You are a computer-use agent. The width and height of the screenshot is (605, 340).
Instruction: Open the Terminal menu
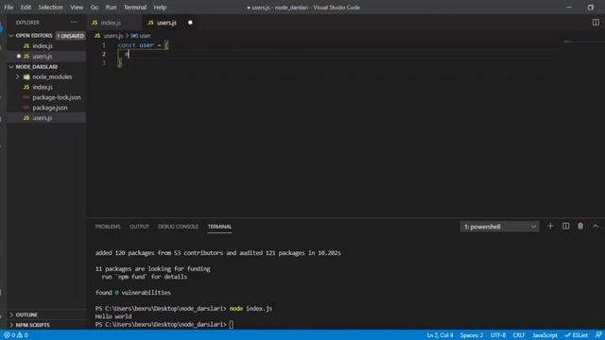(135, 8)
